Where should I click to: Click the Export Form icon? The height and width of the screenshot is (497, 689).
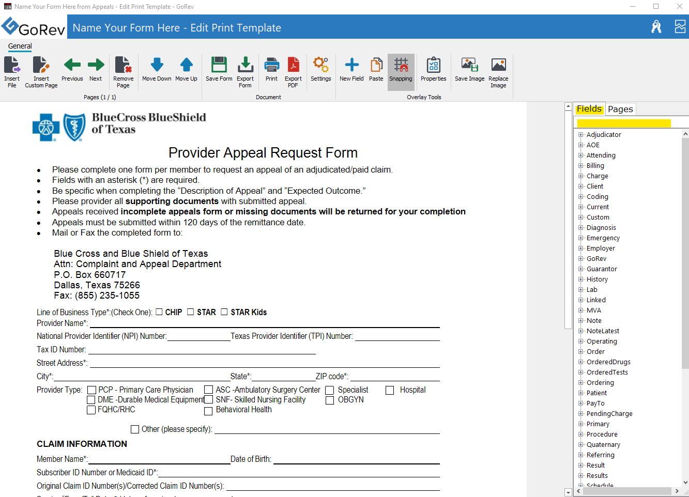pyautogui.click(x=245, y=65)
